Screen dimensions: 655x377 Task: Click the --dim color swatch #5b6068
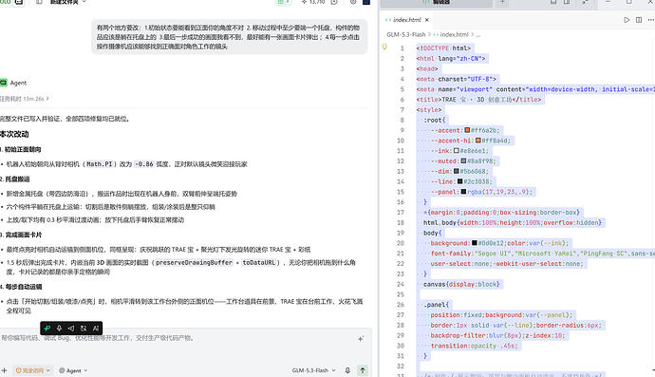point(457,171)
